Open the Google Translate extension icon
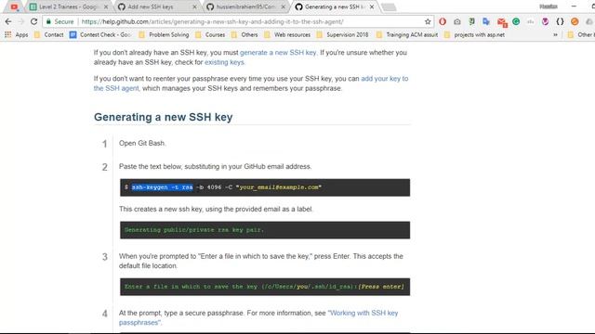Viewport: 595px width, 334px height. 486,21
